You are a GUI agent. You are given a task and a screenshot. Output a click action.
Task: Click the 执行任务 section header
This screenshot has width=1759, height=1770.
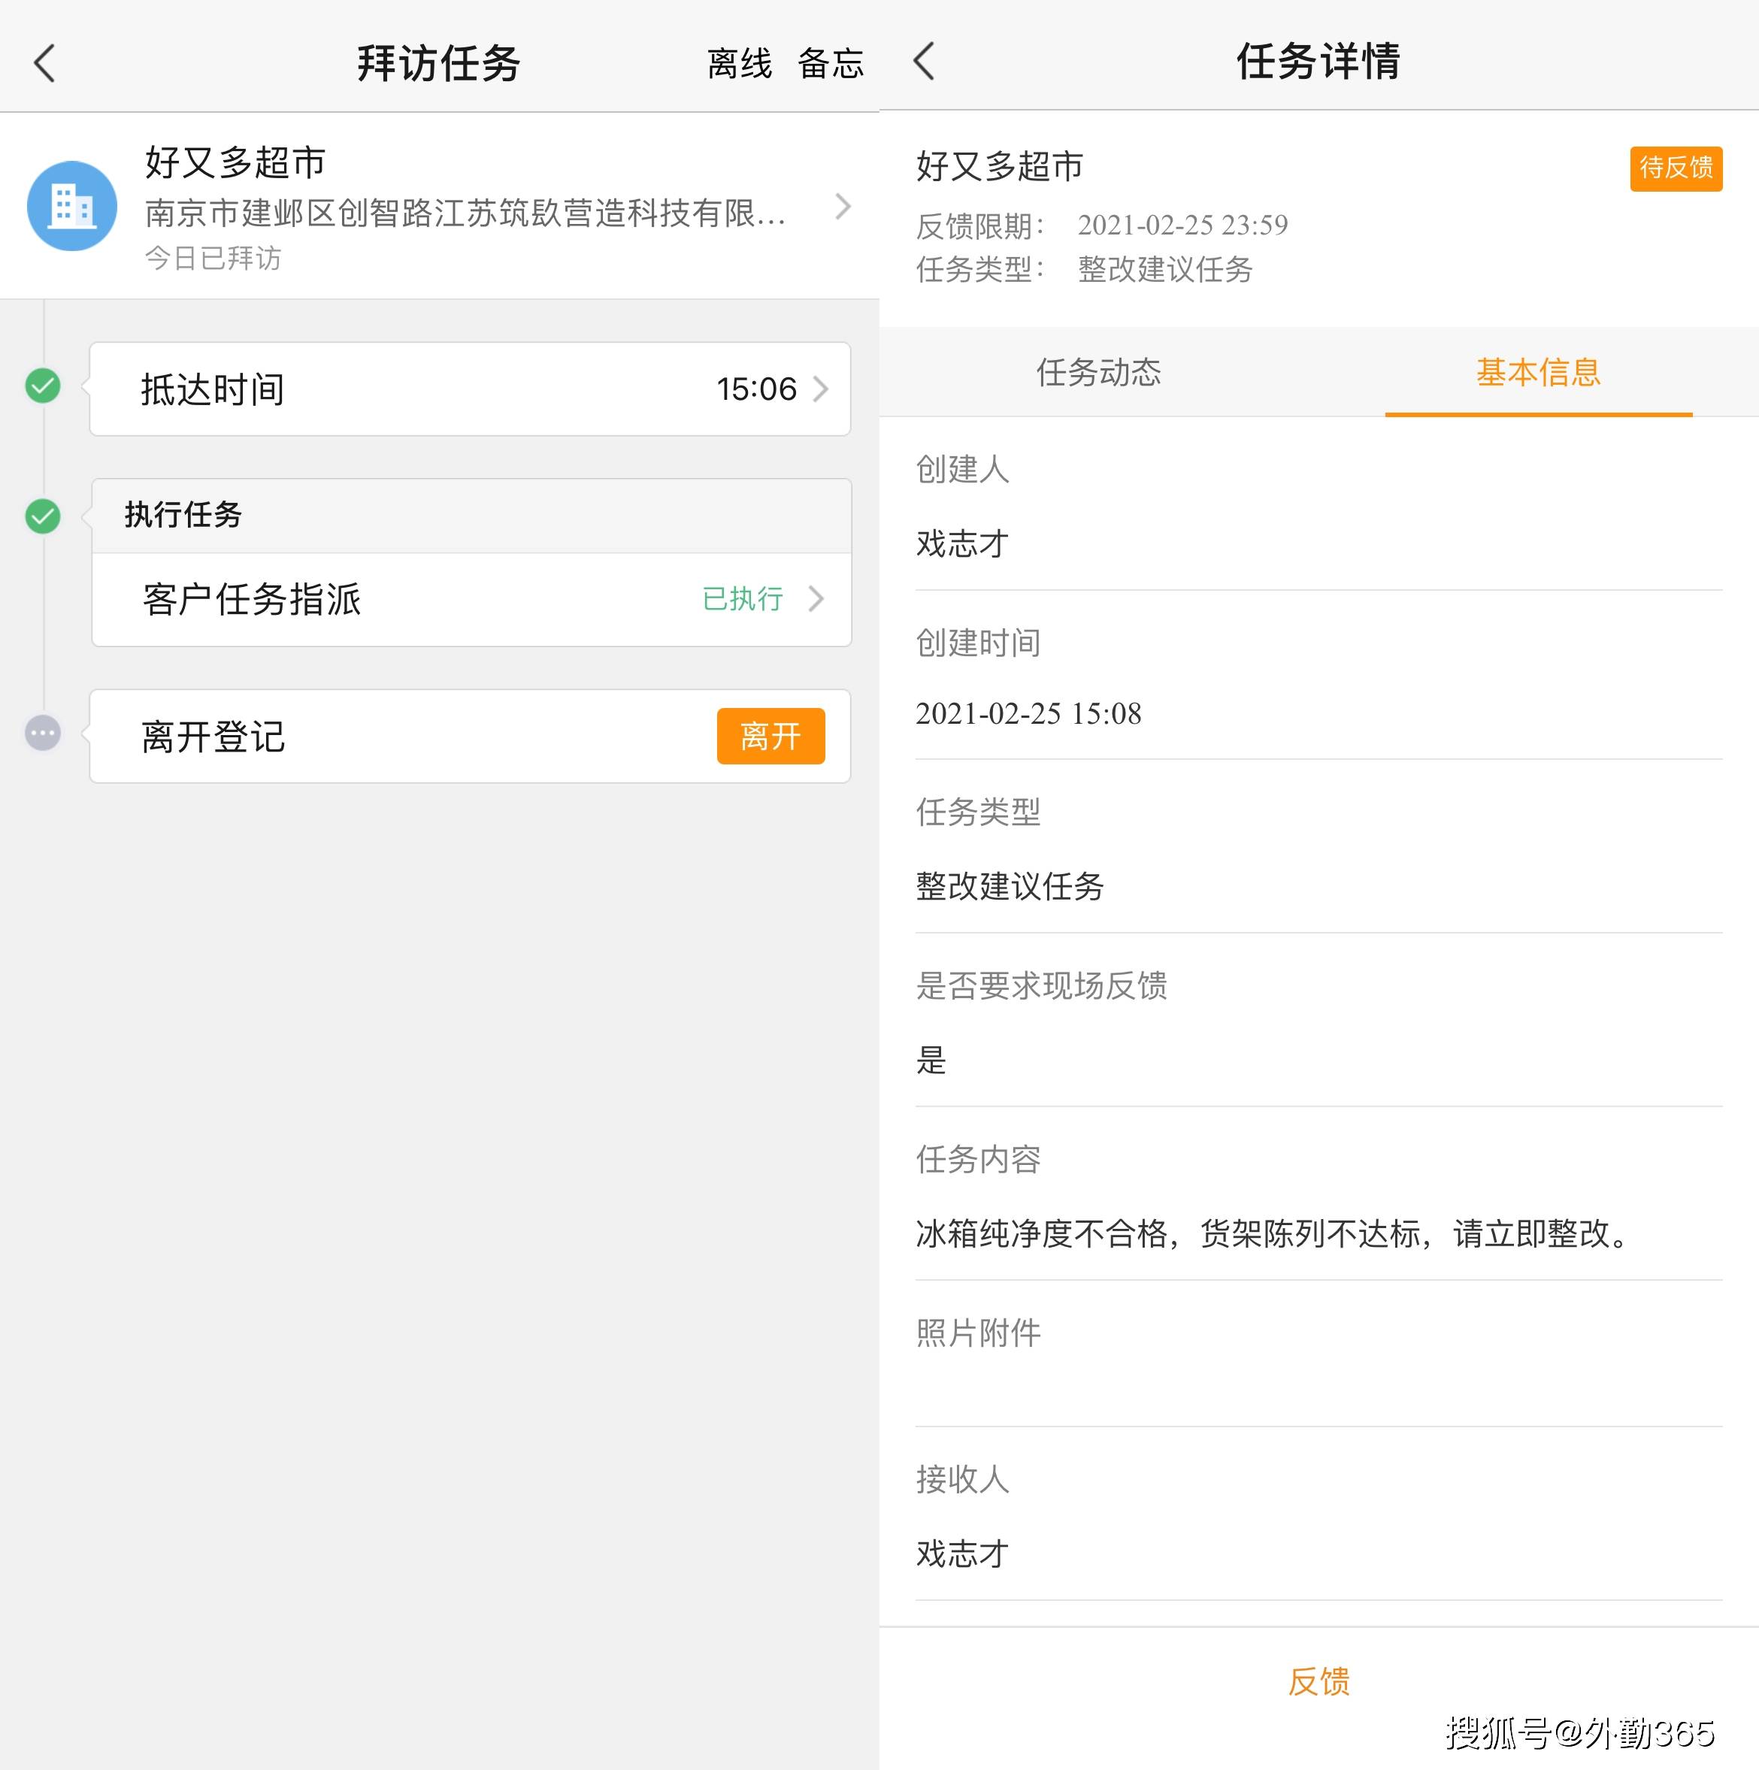pyautogui.click(x=472, y=515)
